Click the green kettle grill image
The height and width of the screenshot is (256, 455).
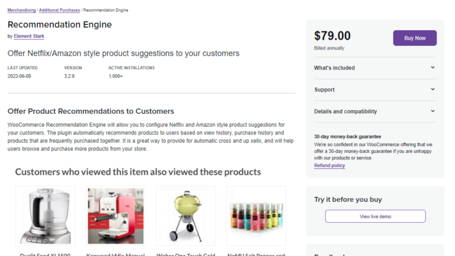coord(185,216)
